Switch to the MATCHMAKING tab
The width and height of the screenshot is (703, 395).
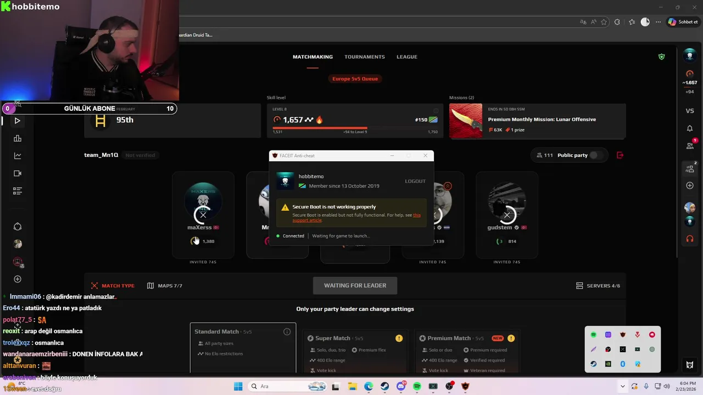pos(313,57)
